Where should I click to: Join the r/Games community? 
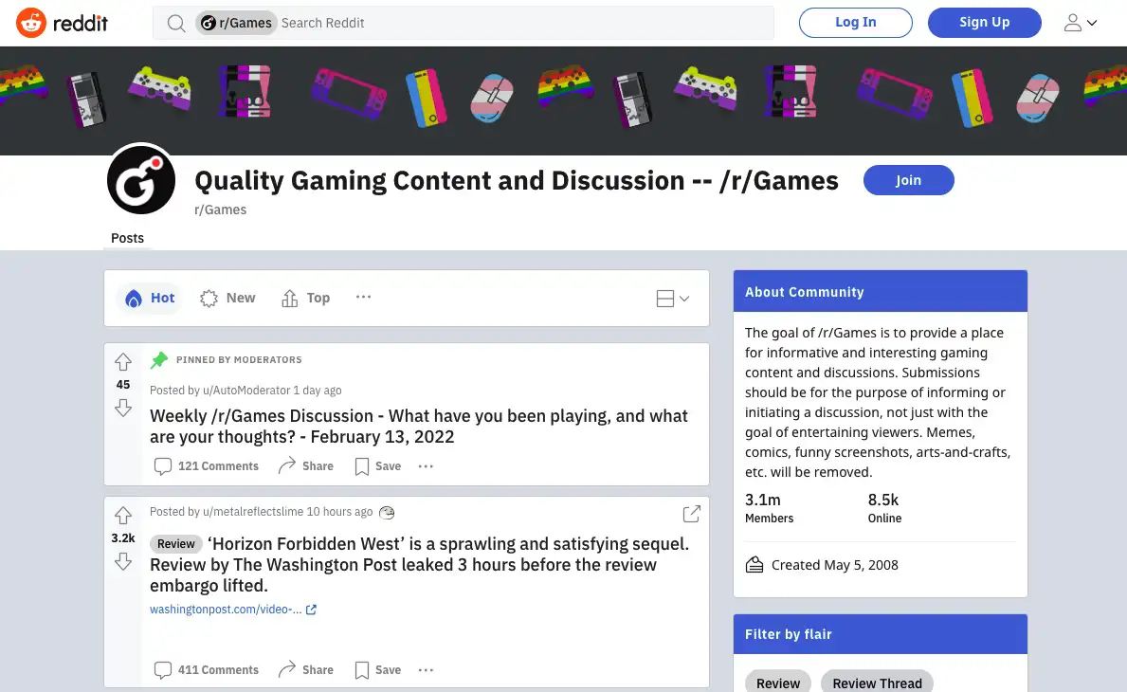[908, 180]
